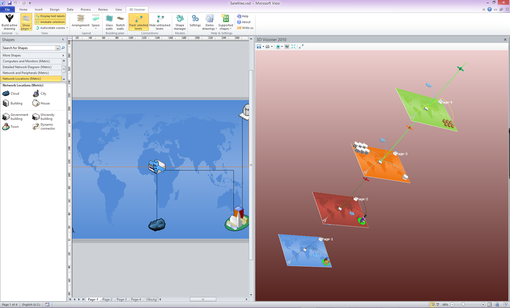Click the zoom in plus button
510x308 pixels.
click(x=483, y=305)
